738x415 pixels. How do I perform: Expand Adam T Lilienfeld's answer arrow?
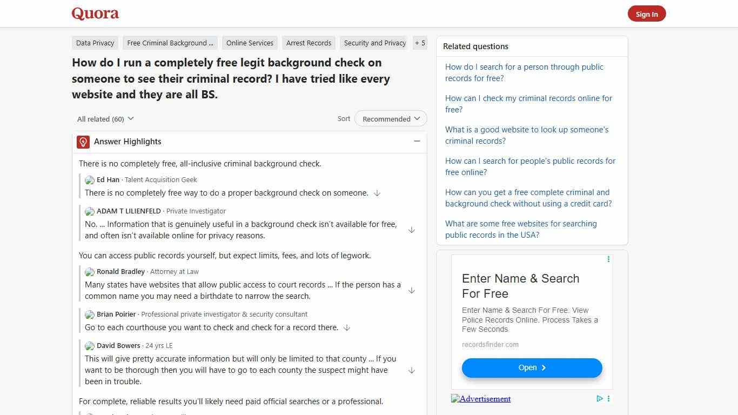coord(412,230)
